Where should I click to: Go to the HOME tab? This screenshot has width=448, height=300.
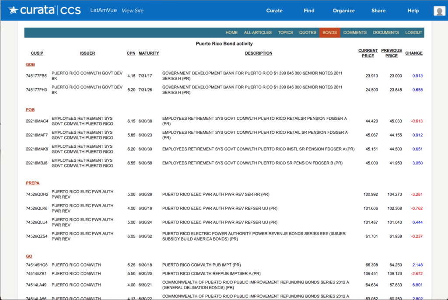231,32
